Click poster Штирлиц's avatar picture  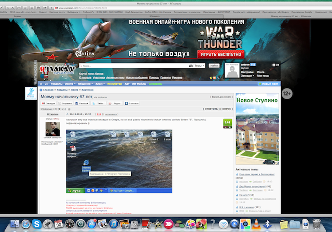[52, 129]
